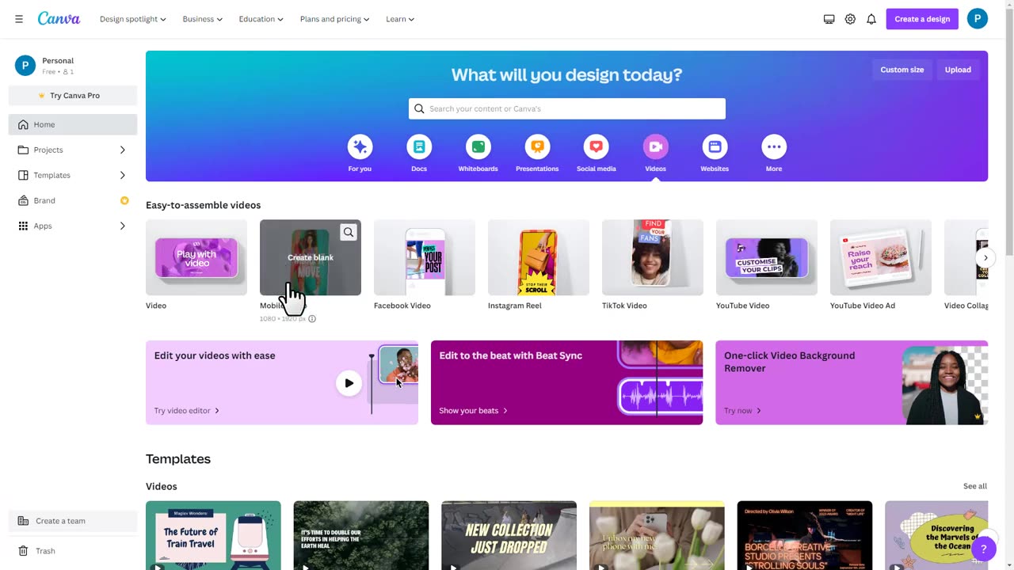Open the Design spotlight dropdown
1014x570 pixels.
[x=133, y=19]
